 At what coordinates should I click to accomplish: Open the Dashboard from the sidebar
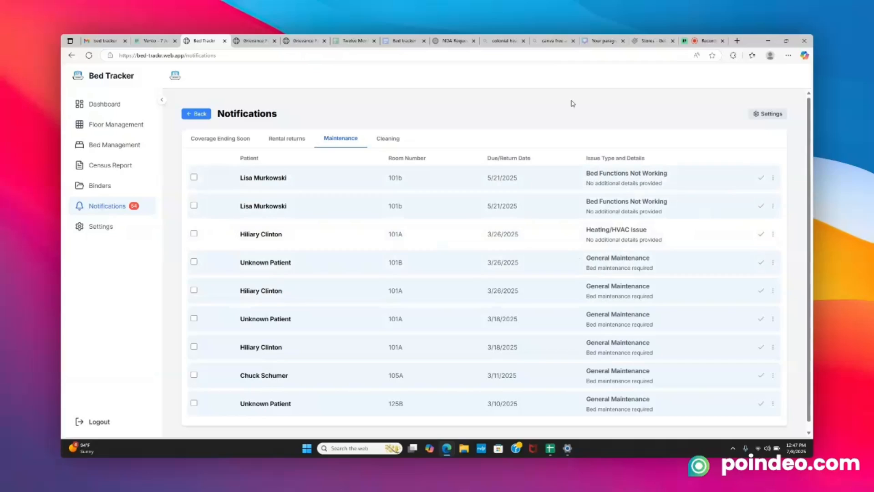[x=105, y=104]
